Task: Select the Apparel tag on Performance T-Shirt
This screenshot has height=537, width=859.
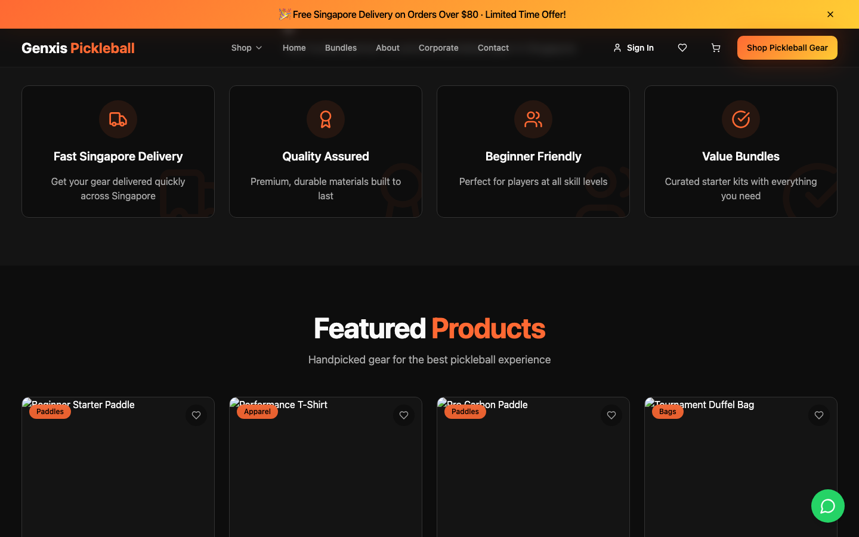Action: coord(257,412)
